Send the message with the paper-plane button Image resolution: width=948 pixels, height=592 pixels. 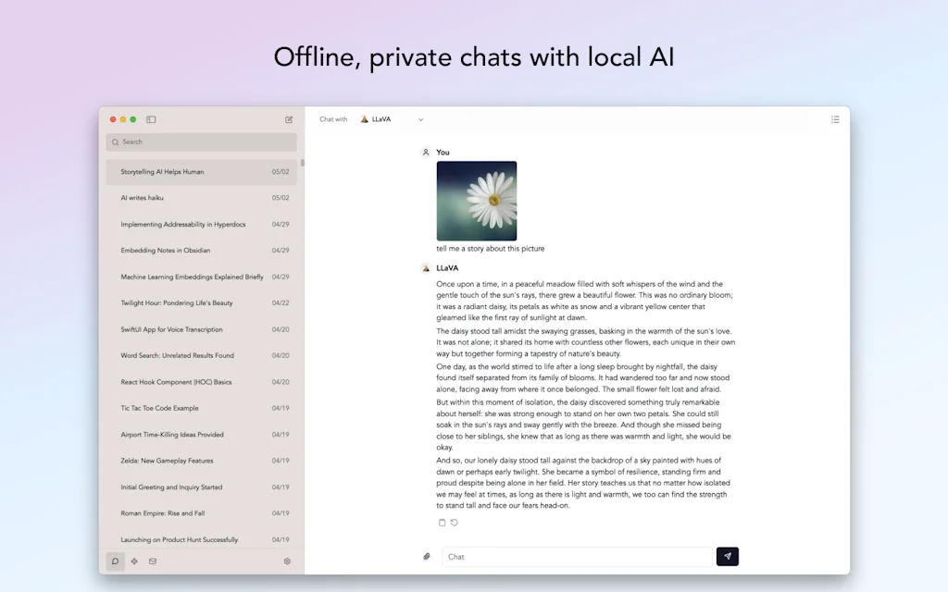coord(728,556)
